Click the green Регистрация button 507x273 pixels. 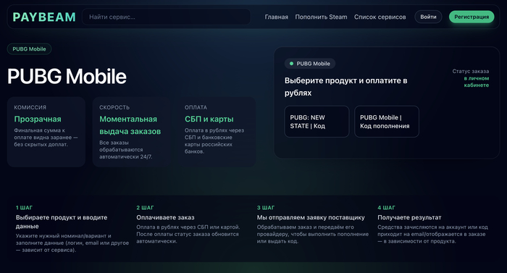(472, 17)
